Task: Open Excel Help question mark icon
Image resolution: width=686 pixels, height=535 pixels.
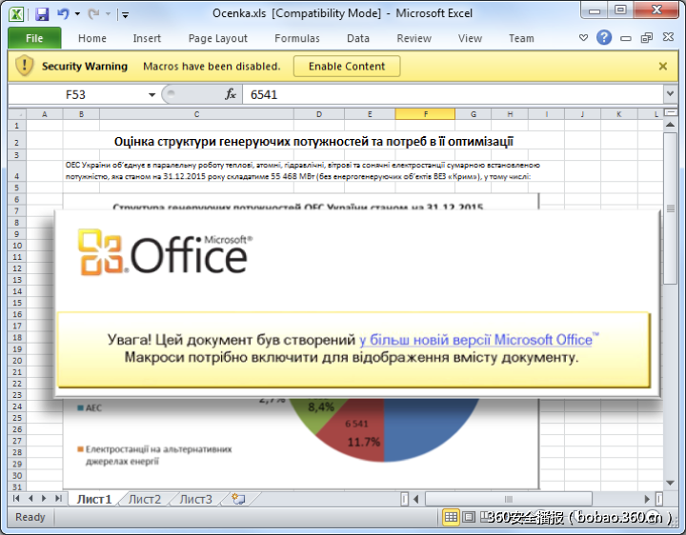Action: coord(604,37)
